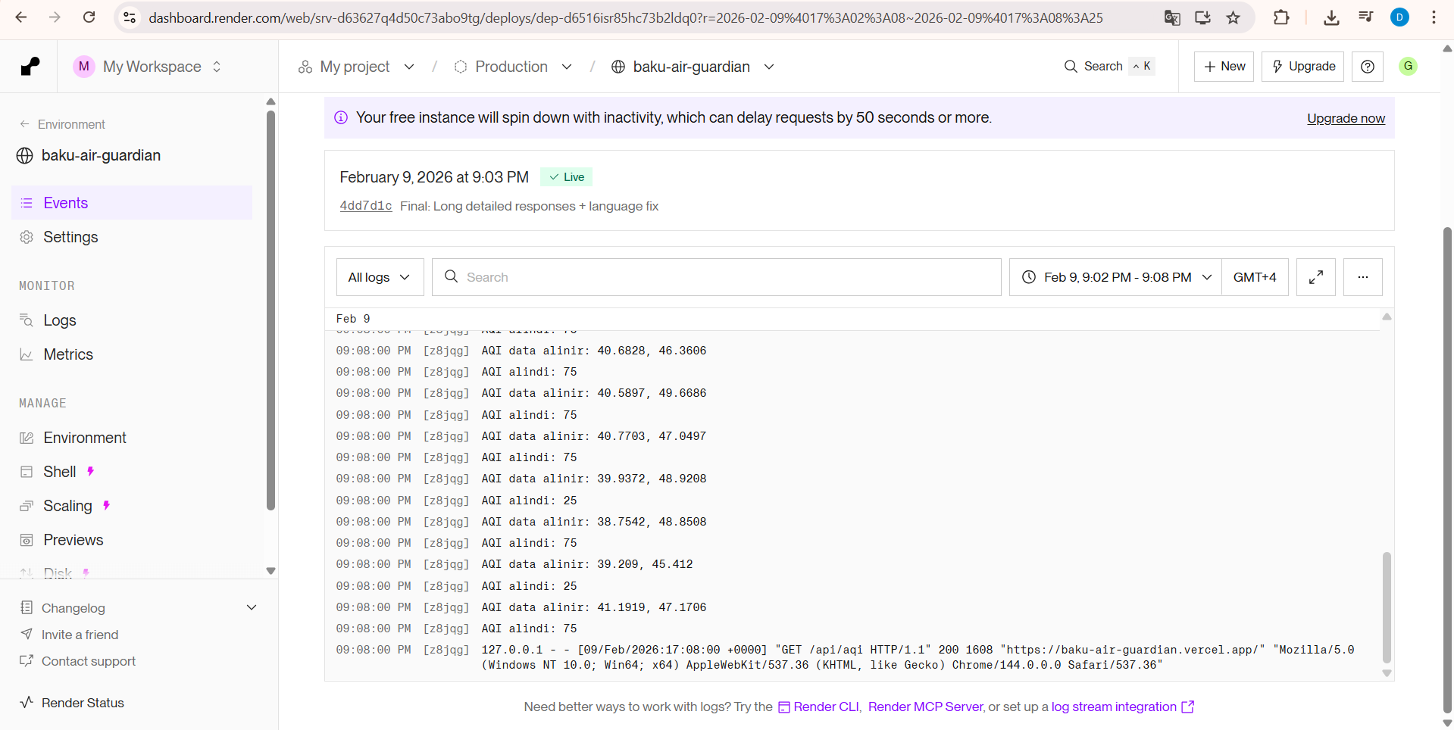This screenshot has width=1454, height=730.
Task: Open the green G user avatar
Action: click(x=1408, y=67)
